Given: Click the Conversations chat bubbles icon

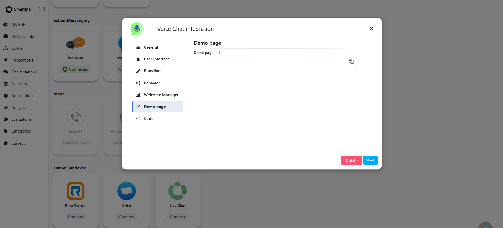Looking at the screenshot, I should [x=6, y=72].
